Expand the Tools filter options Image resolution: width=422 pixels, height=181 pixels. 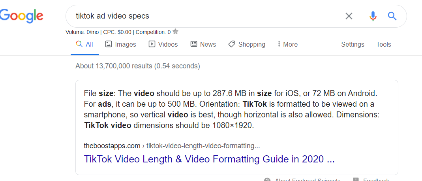pos(383,44)
